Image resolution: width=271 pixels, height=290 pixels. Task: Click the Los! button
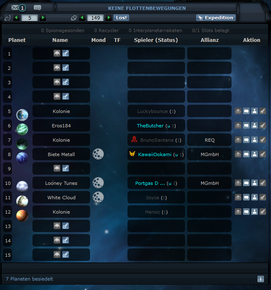coord(121,18)
